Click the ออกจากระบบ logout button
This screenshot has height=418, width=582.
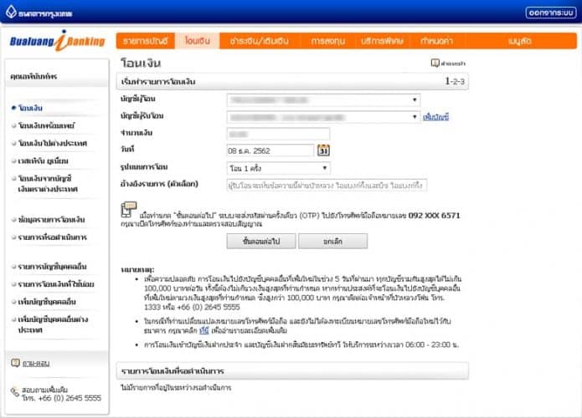[549, 13]
